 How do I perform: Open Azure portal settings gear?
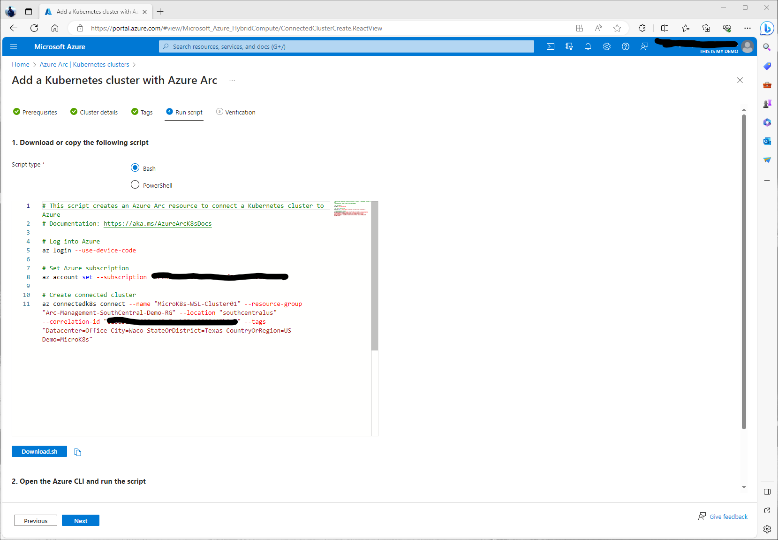(x=607, y=46)
